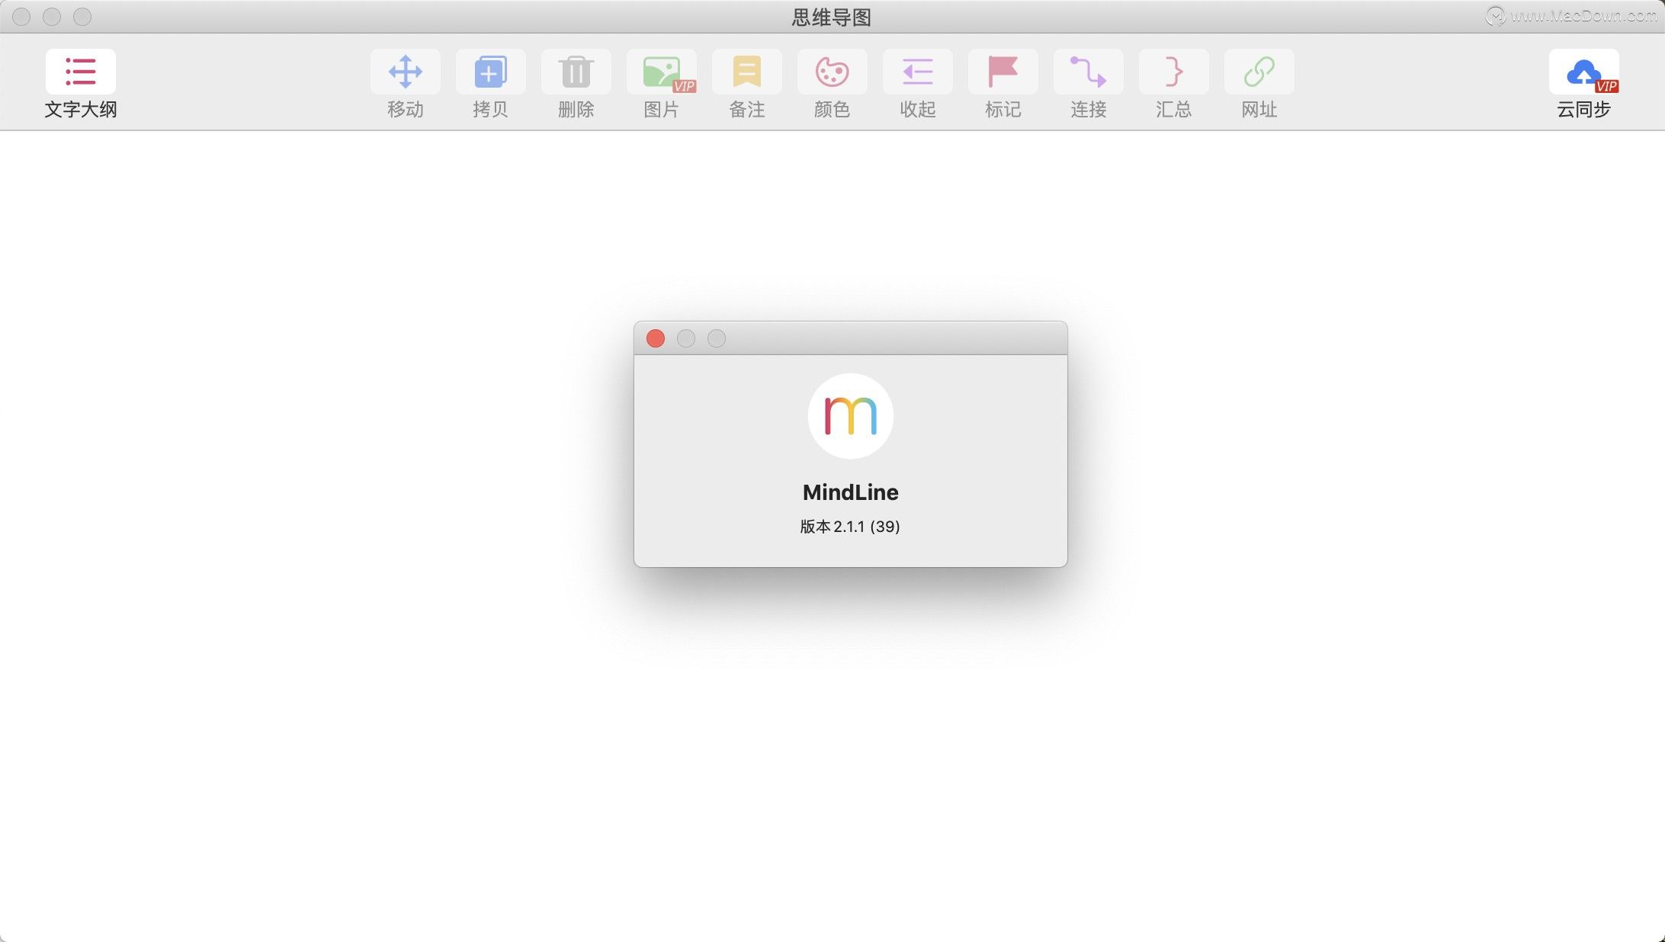This screenshot has height=942, width=1665.
Task: Click the main window zoom button
Action: 82,17
